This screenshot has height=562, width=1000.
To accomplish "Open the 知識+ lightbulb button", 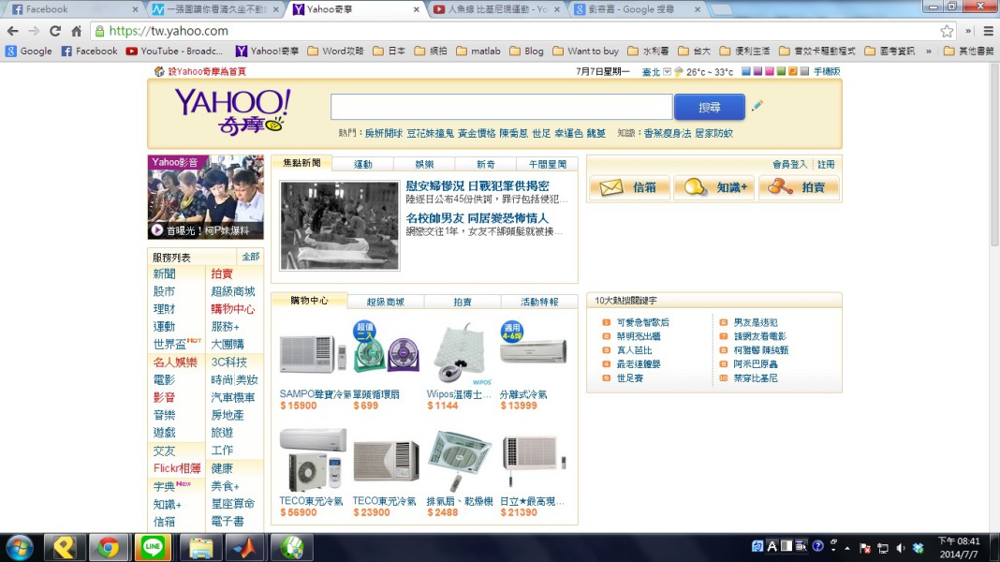I will tap(714, 187).
